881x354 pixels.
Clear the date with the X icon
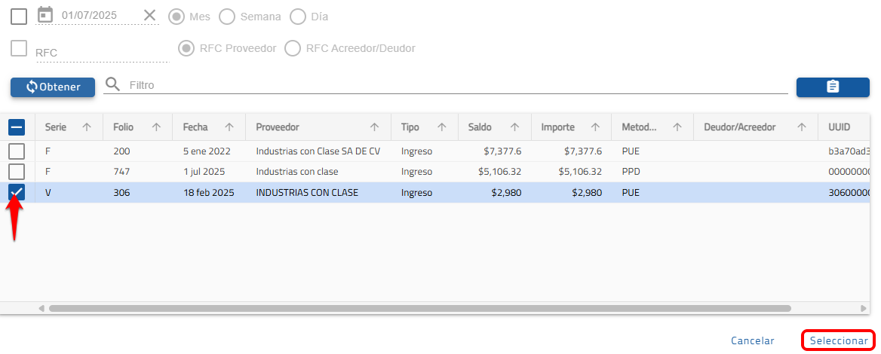150,16
